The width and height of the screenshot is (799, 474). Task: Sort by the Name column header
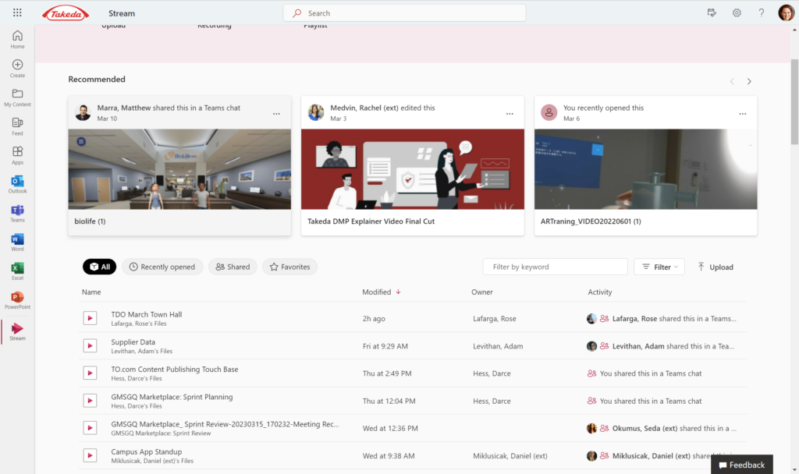click(91, 292)
